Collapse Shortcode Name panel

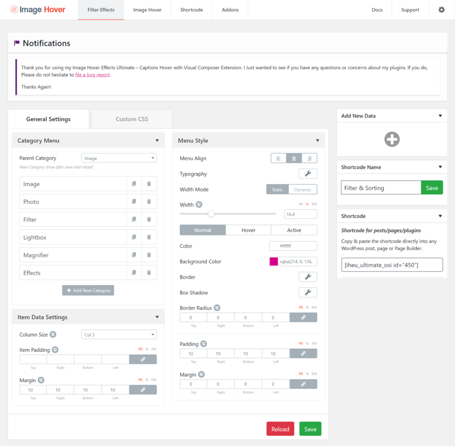(x=440, y=167)
